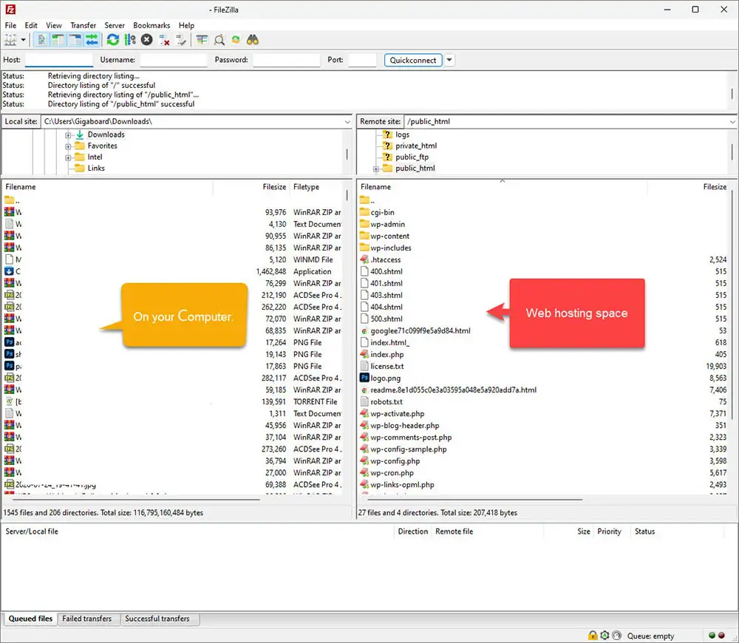Select the Links folder in local tree
Image resolution: width=739 pixels, height=643 pixels.
[96, 169]
